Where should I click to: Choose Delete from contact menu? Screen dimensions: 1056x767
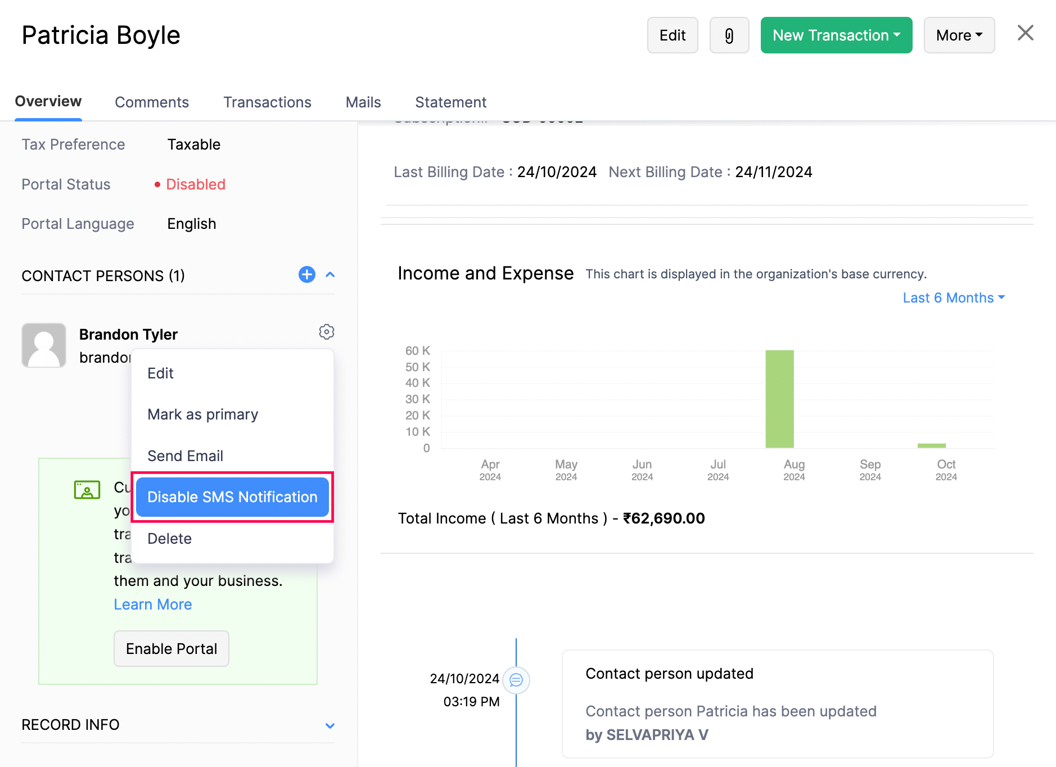[169, 539]
